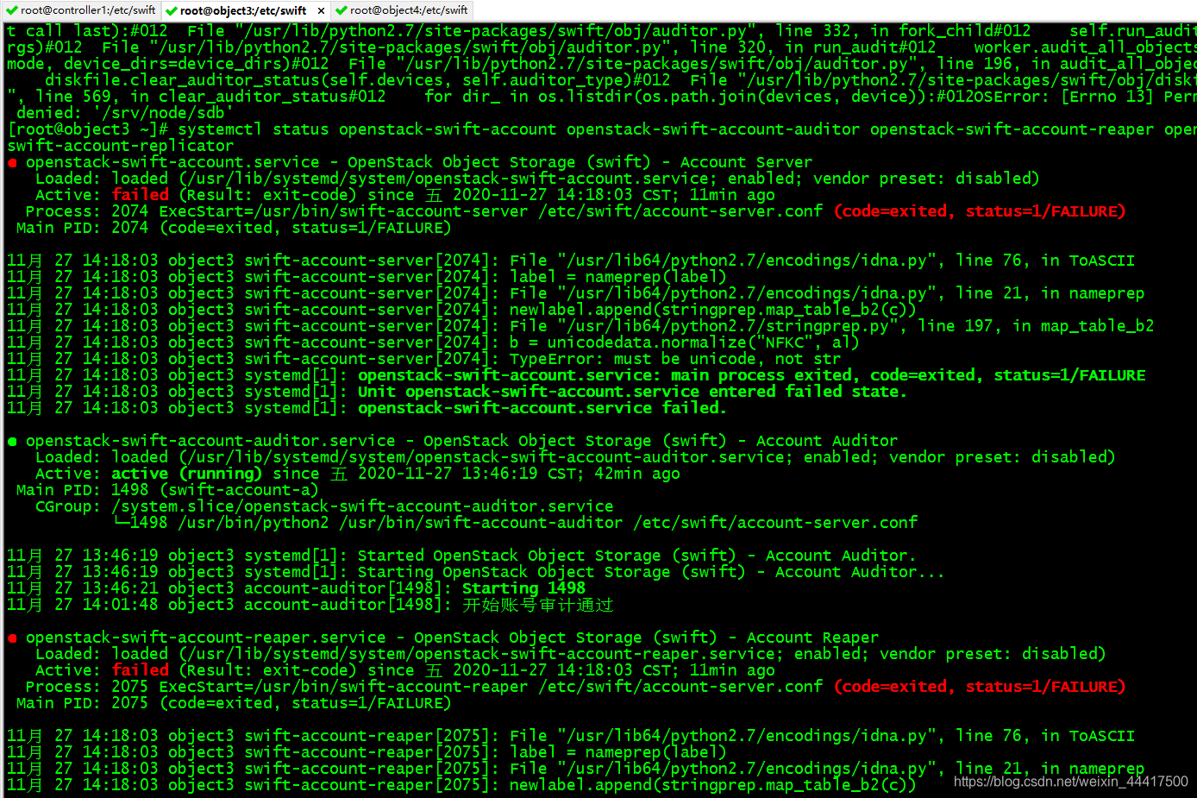Click the '[root@object3 ~]#' shell prompt
Screen dimensions: 1197x798
88,129
